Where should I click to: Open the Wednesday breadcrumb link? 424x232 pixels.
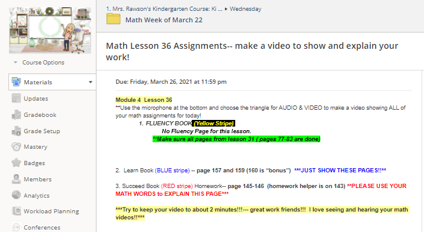[x=245, y=9]
